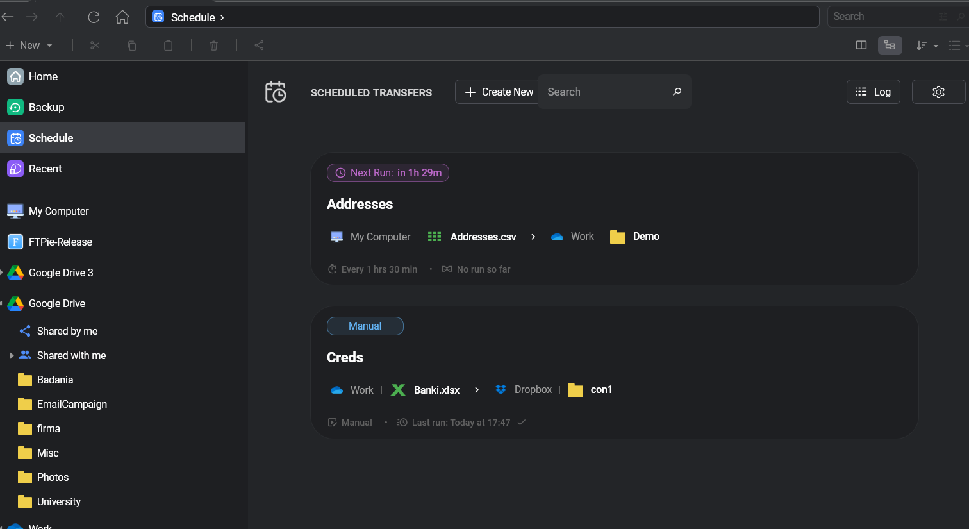Click the Work source cloud icon in Creds
This screenshot has height=529, width=969.
click(336, 390)
